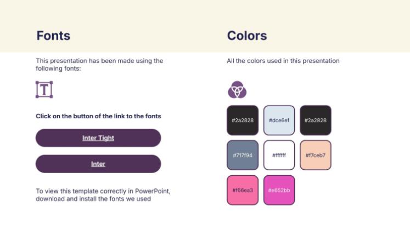Click the text box typography icon

pos(44,89)
